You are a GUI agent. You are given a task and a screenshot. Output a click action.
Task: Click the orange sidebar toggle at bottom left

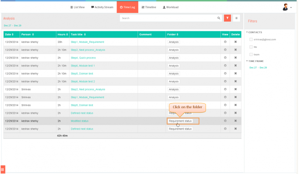tap(3, 170)
